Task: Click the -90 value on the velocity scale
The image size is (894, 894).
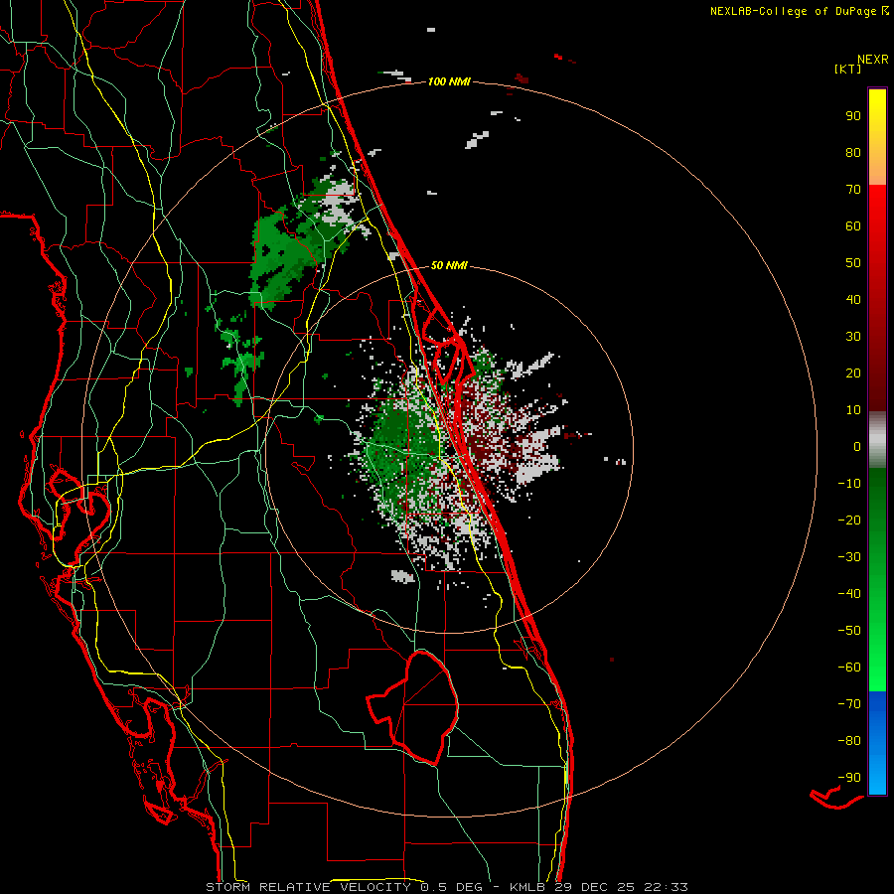Action: (849, 777)
